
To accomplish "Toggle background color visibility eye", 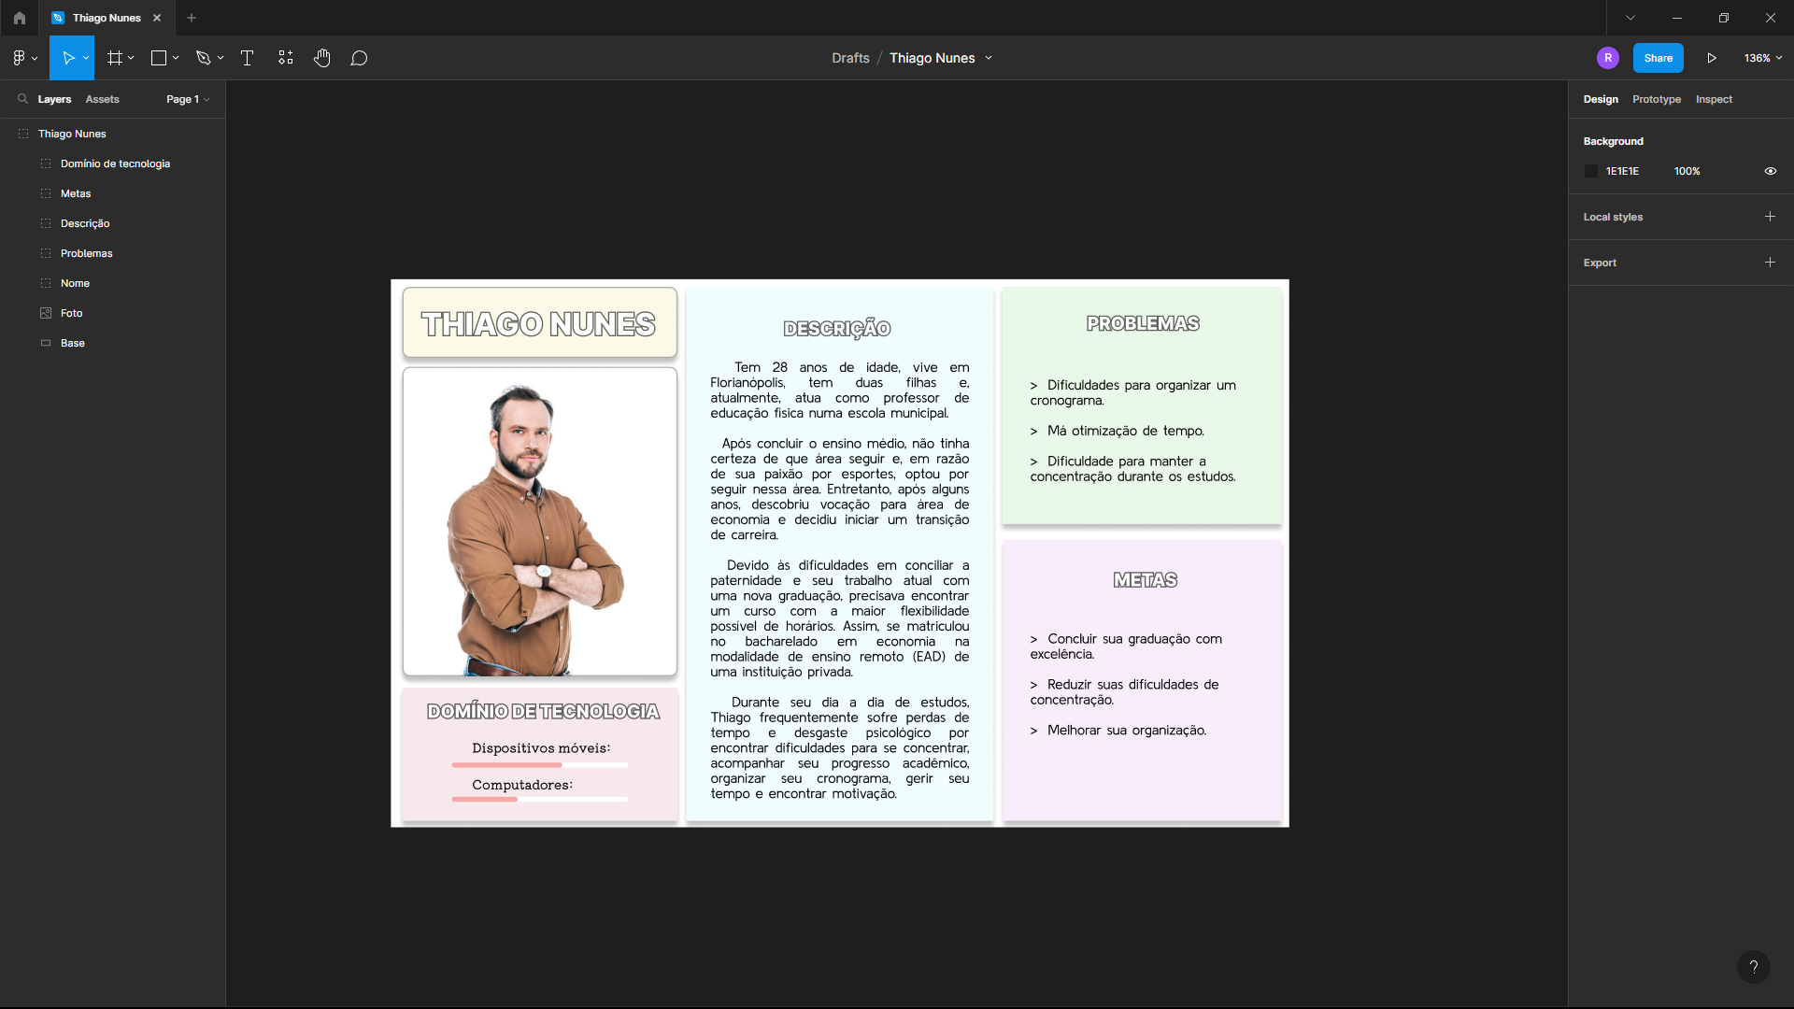I will [1770, 171].
